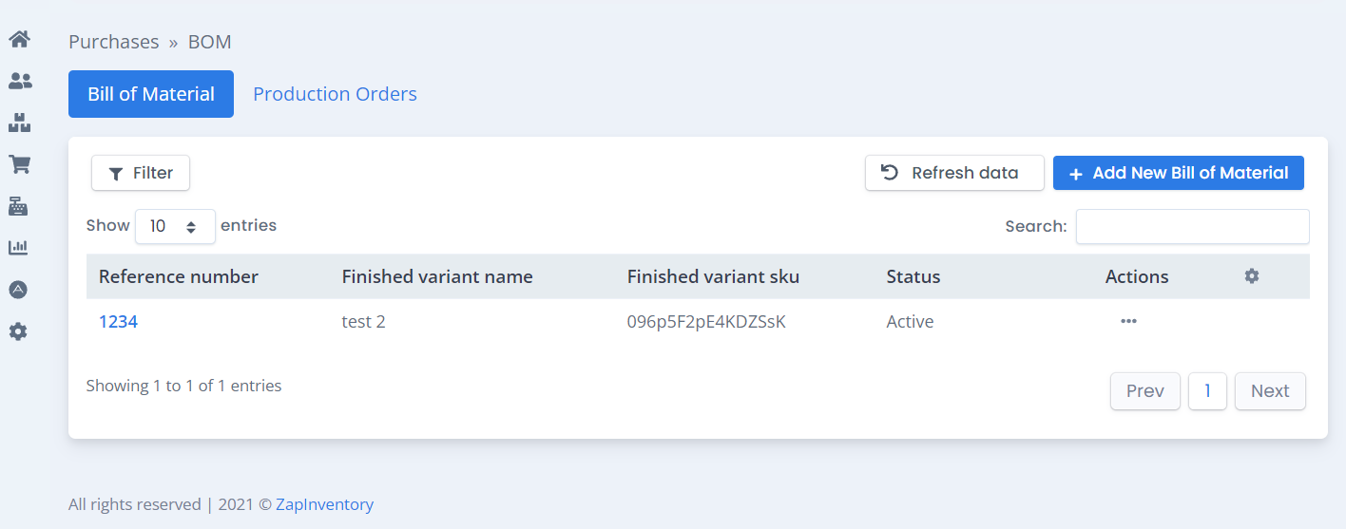Screen dimensions: 1346x529
Task: Open reference number 1234 link
Action: [118, 322]
